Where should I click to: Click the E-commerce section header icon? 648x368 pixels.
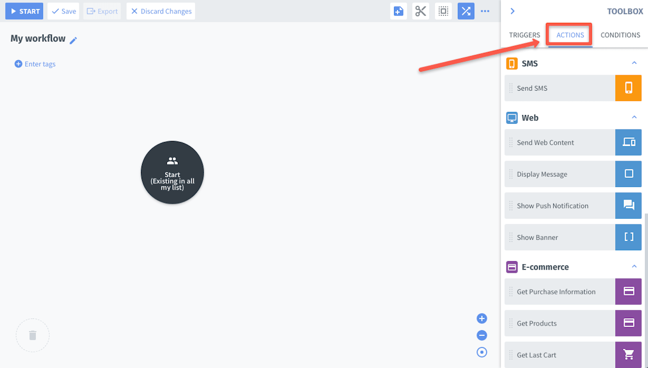[x=512, y=267]
